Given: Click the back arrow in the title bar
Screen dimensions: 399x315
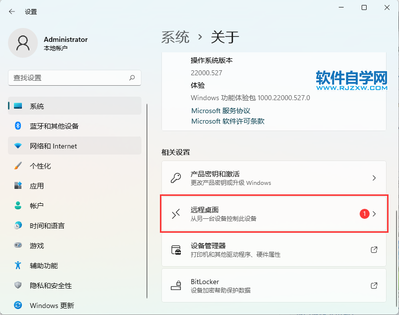Looking at the screenshot, I should point(11,11).
